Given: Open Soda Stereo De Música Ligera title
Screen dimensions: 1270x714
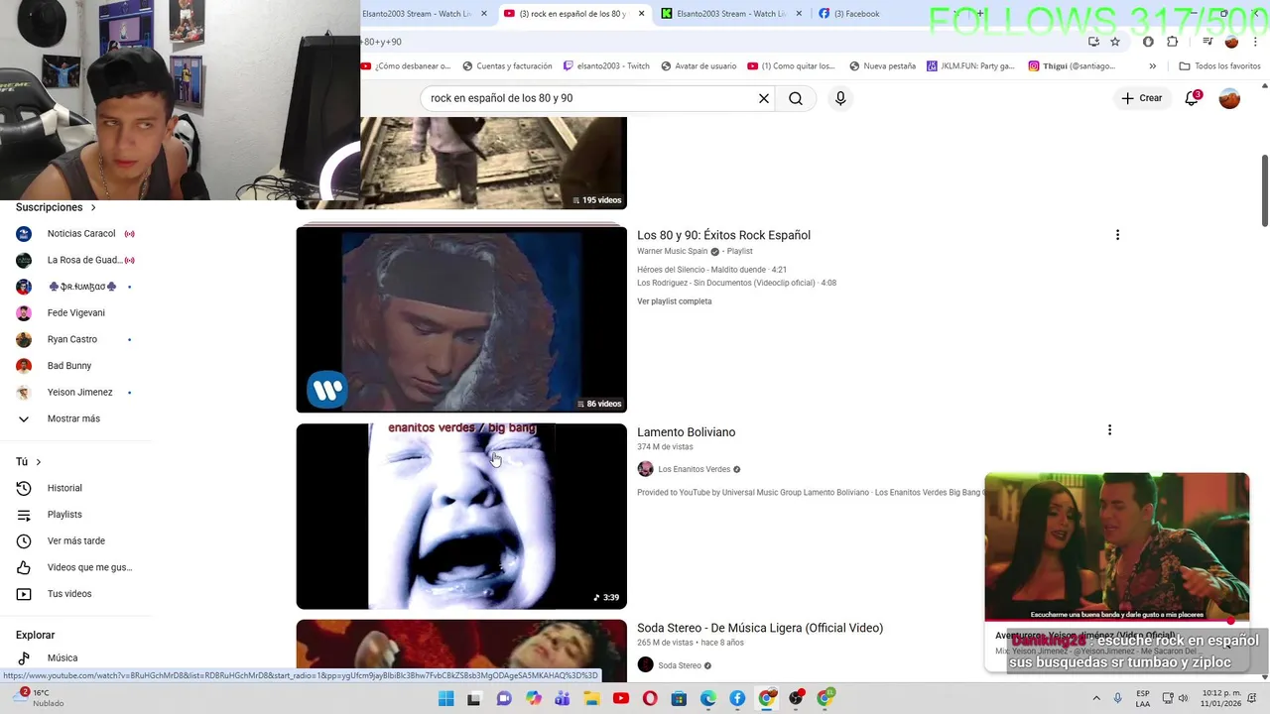Looking at the screenshot, I should tap(760, 628).
